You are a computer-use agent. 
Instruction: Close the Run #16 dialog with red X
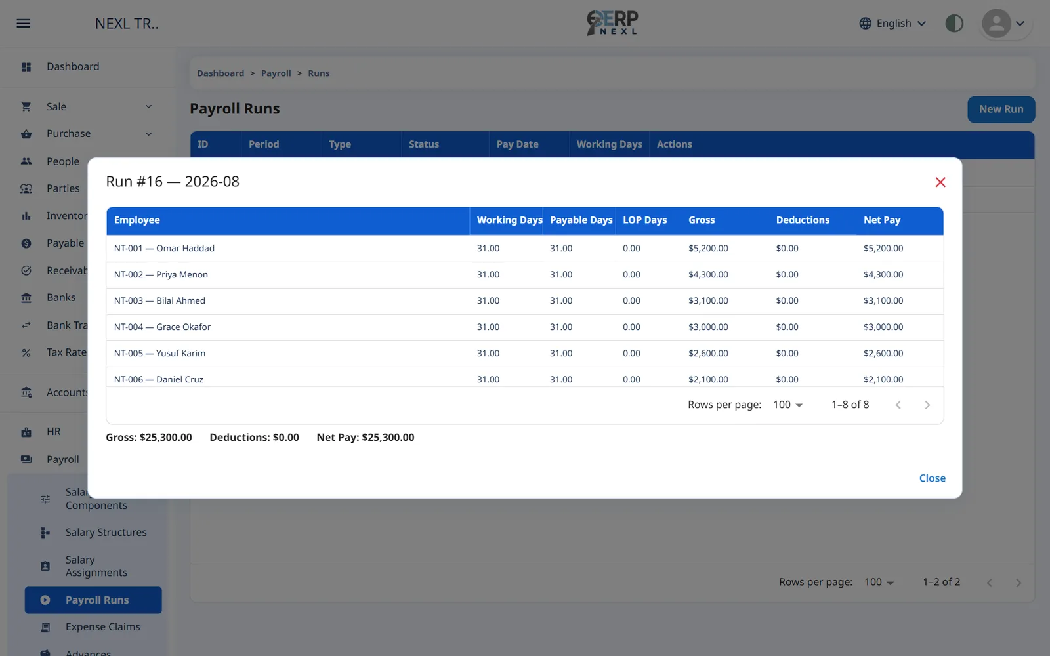point(940,182)
